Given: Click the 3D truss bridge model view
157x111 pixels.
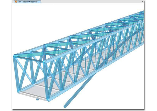Looking at the screenshot, I should pyautogui.click(x=78, y=56).
